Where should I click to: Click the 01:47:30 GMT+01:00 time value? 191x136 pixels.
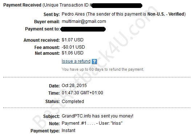coord(82,93)
